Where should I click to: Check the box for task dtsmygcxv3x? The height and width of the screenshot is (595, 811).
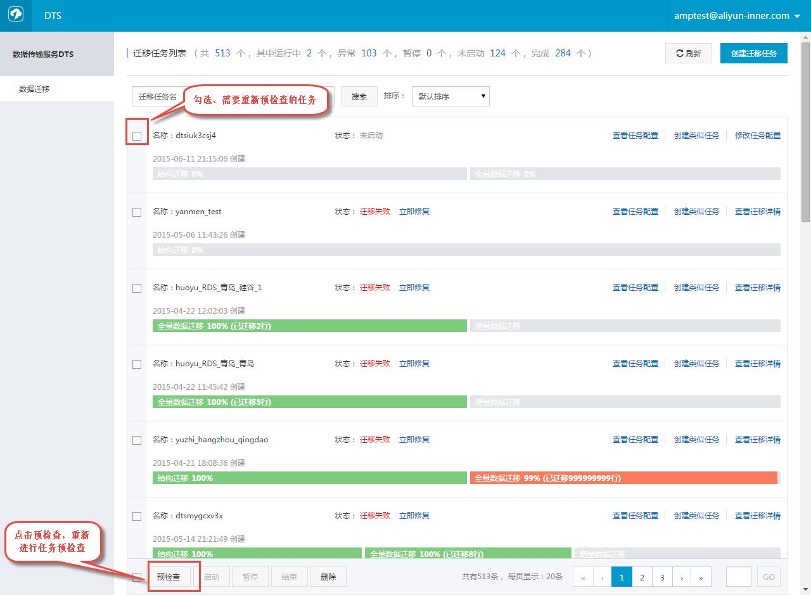coord(137,516)
